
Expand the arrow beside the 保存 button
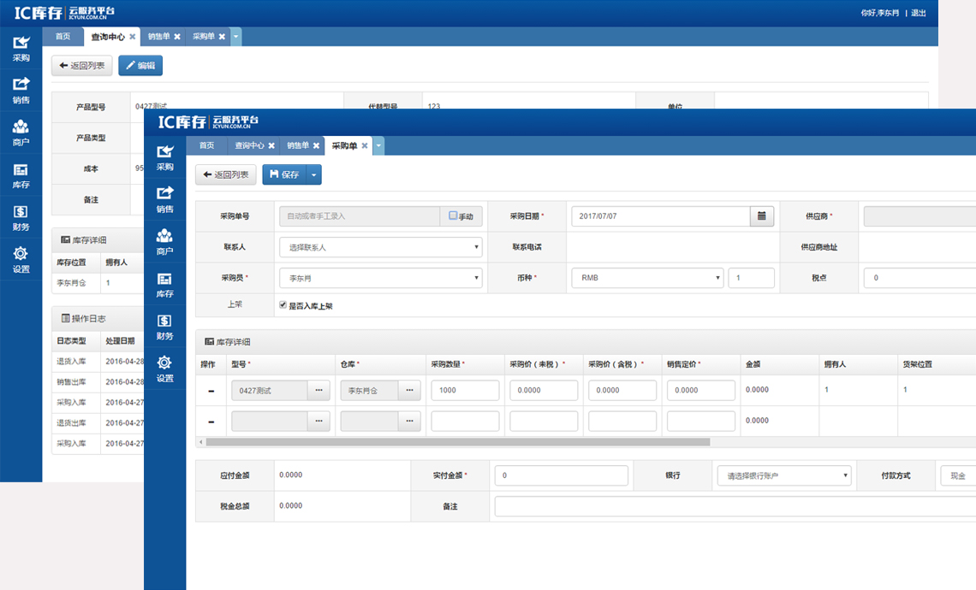(314, 174)
